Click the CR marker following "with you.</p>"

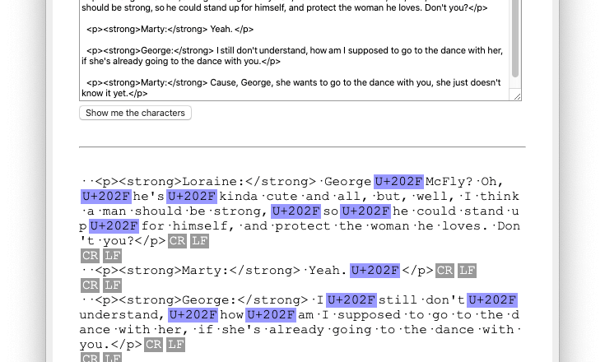153,345
